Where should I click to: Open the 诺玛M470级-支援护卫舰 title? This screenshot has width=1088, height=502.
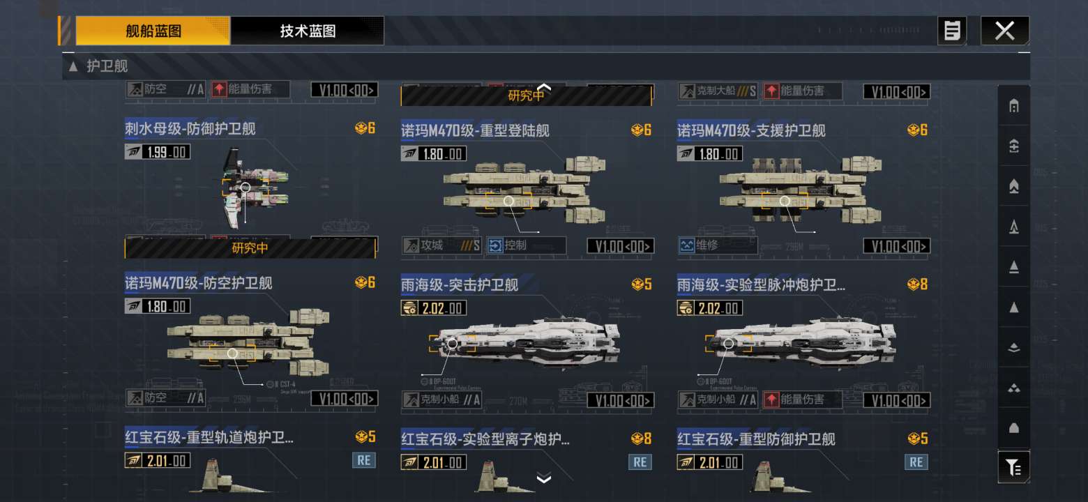[x=751, y=130]
